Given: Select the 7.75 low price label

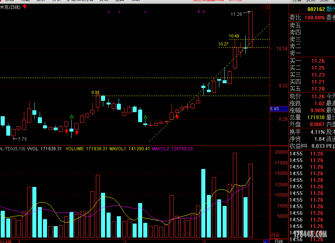Looking at the screenshot, I should click(x=22, y=139).
